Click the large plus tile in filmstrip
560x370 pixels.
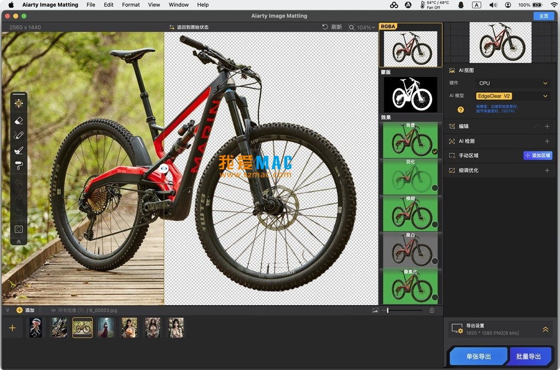tap(12, 328)
